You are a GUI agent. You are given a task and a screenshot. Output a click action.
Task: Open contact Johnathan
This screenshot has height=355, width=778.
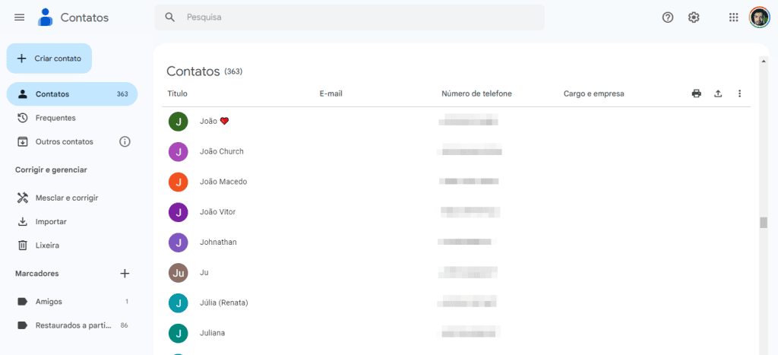pyautogui.click(x=218, y=242)
